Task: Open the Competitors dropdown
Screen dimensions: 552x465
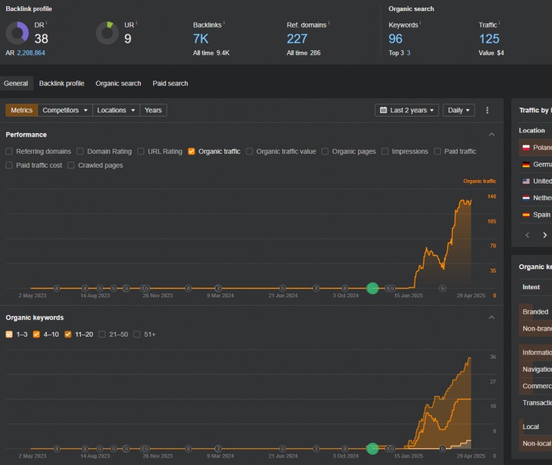Action: [65, 110]
